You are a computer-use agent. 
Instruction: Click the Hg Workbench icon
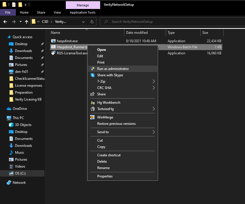[x=93, y=103]
